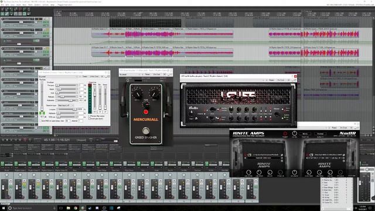Viewport: 375px width, 211px height.
Task: Open the NadIR Routing Mono selector
Action: tap(305, 134)
